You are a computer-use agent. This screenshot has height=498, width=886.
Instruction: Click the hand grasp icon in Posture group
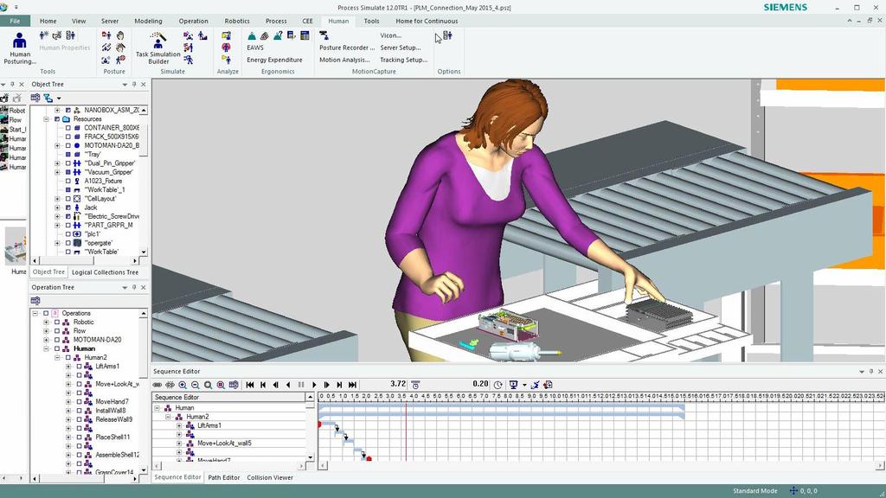[120, 35]
